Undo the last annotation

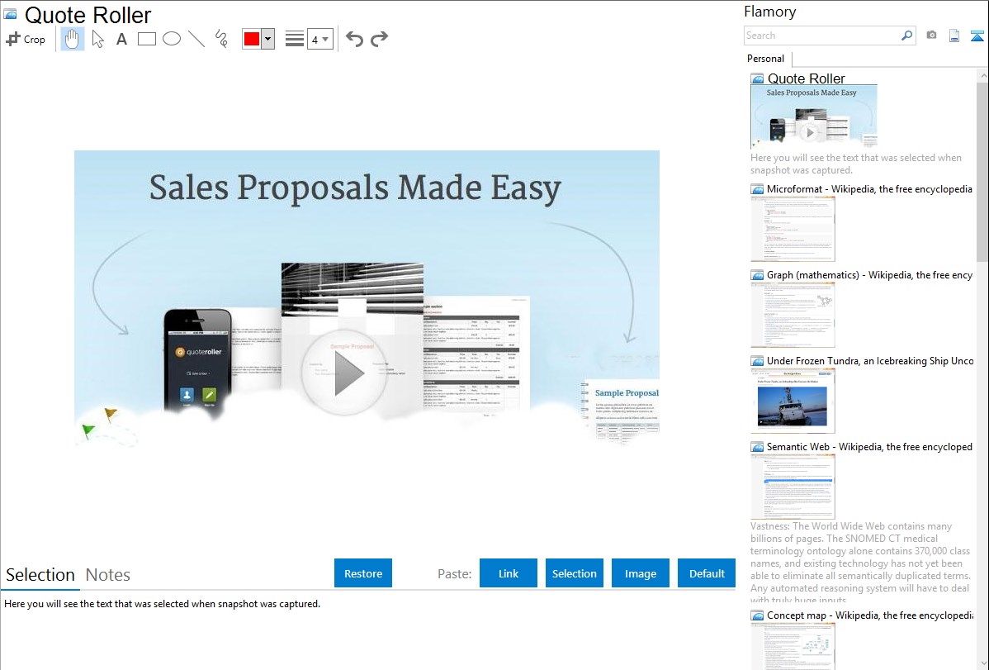pyautogui.click(x=354, y=39)
